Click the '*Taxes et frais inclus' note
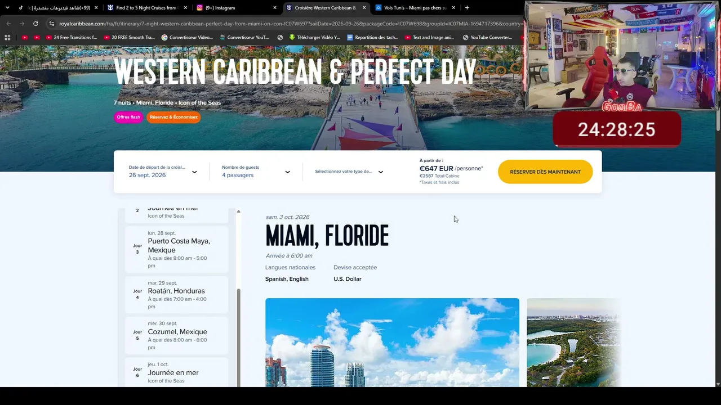Image resolution: width=721 pixels, height=405 pixels. tap(439, 182)
